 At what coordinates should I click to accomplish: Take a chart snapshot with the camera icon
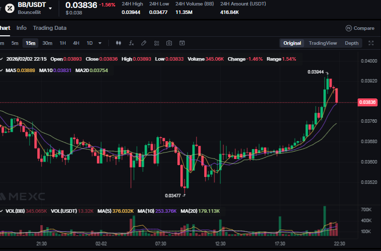169,43
